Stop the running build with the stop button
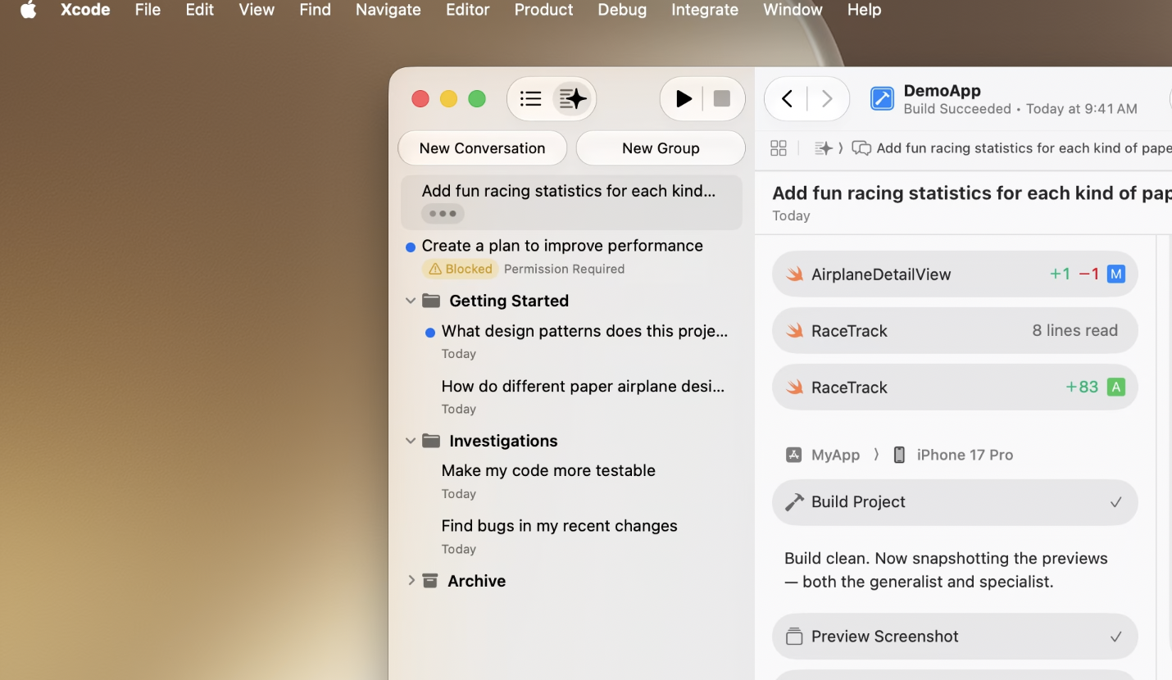 (x=722, y=99)
